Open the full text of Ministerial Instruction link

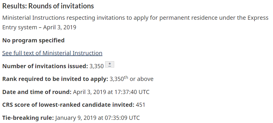point(52,53)
